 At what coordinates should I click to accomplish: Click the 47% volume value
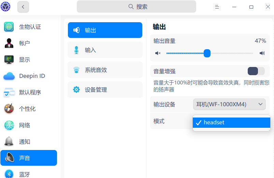[260, 41]
